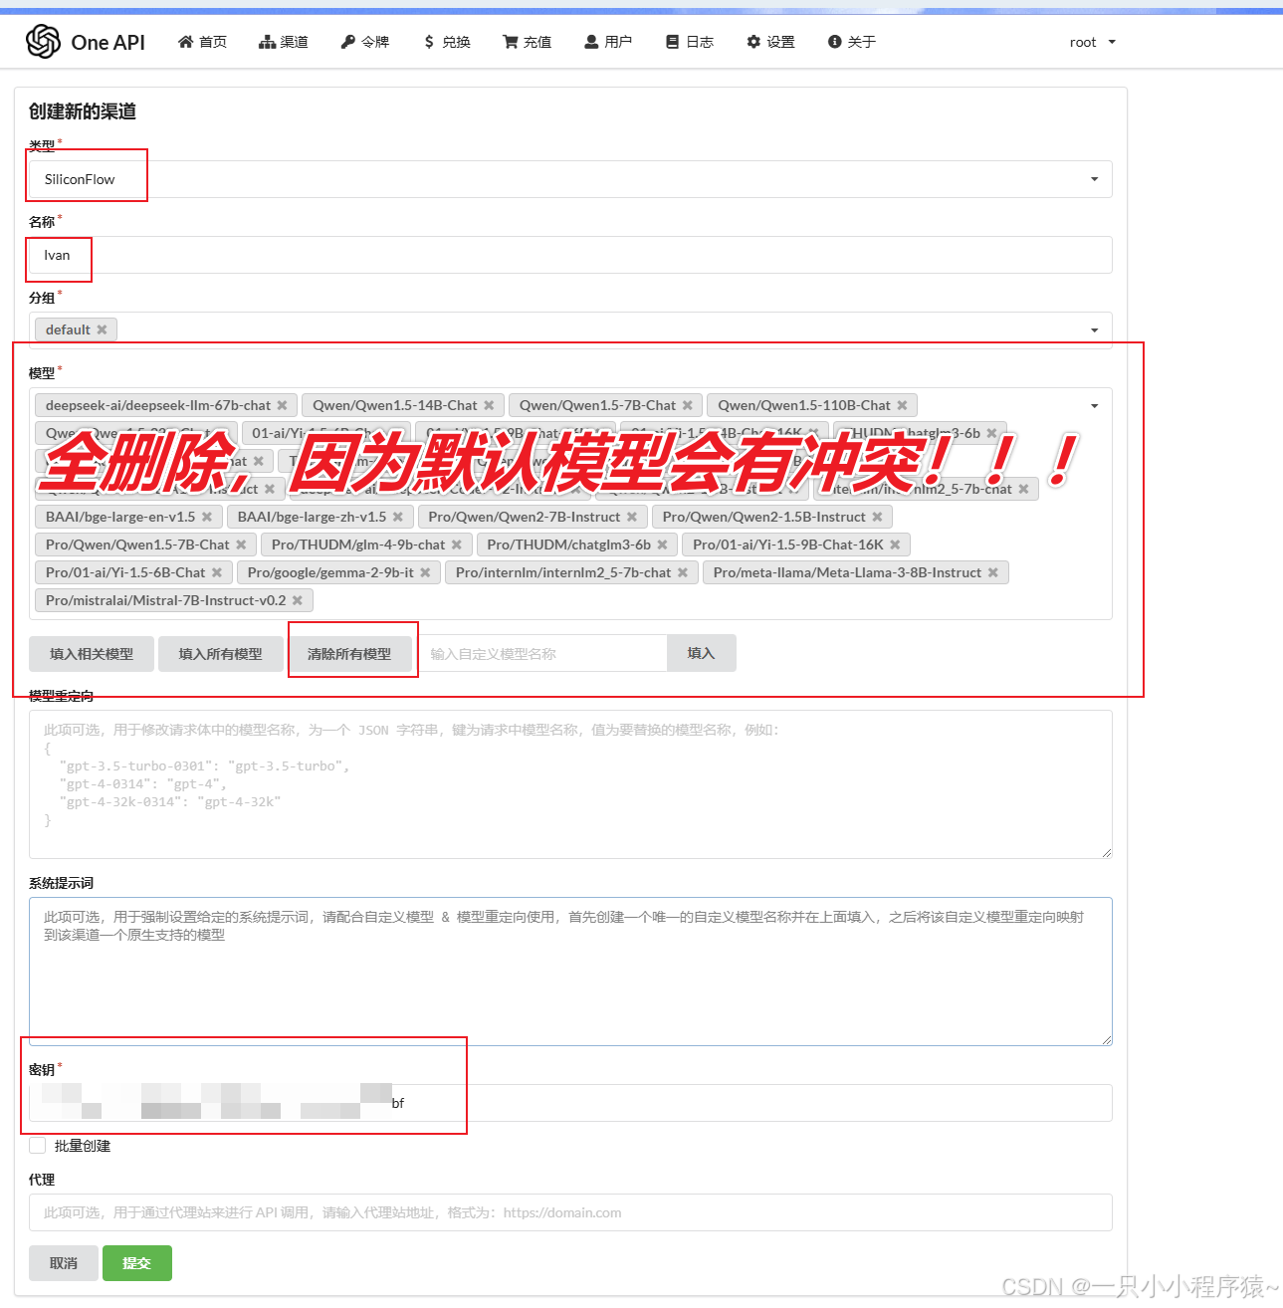Expand the 分组 group dropdown arrow
The image size is (1283, 1308).
1095,330
